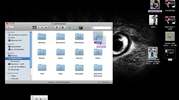Click the blue folder toolbar shortcut

coord(75,28)
